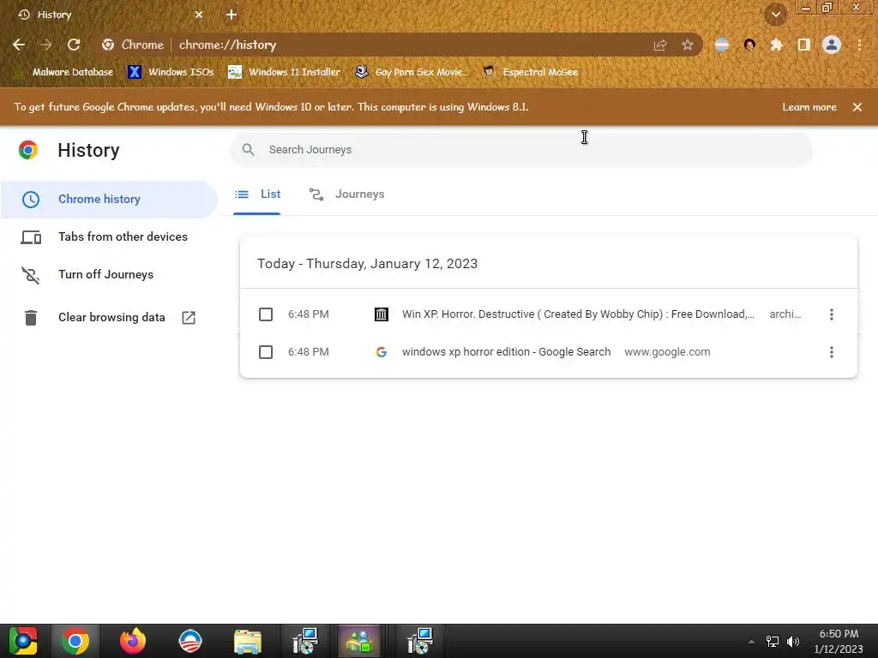The image size is (878, 658).
Task: Open File Explorer from the taskbar
Action: 247,641
